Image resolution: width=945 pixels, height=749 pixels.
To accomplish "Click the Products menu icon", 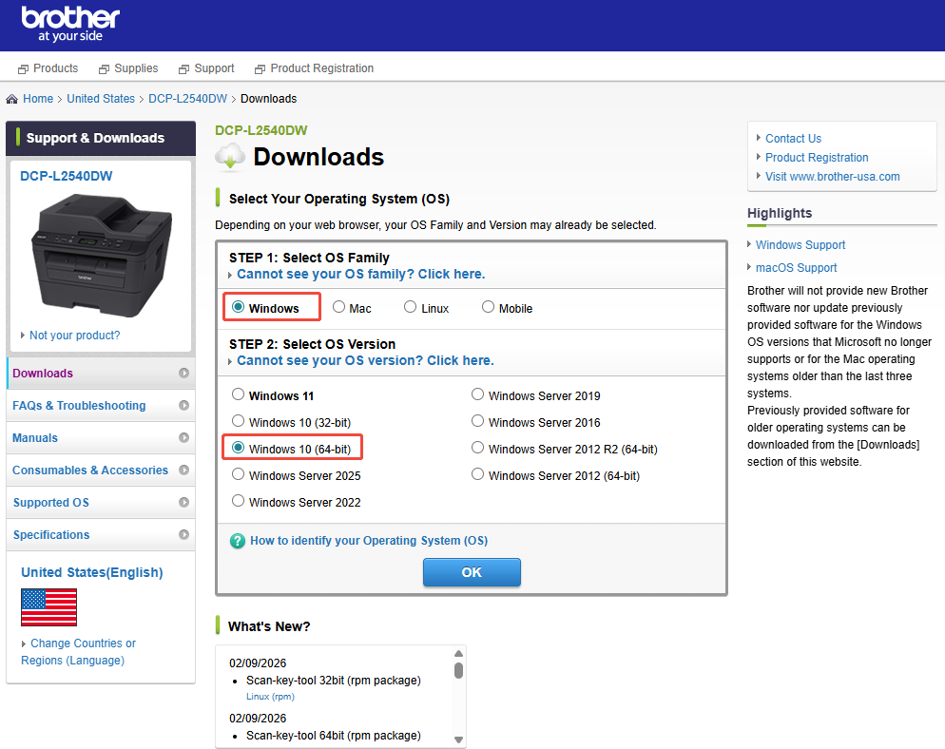I will click(x=21, y=67).
